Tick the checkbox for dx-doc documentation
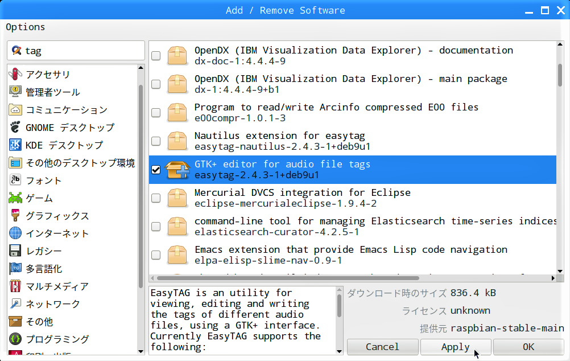The width and height of the screenshot is (570, 361). [156, 56]
